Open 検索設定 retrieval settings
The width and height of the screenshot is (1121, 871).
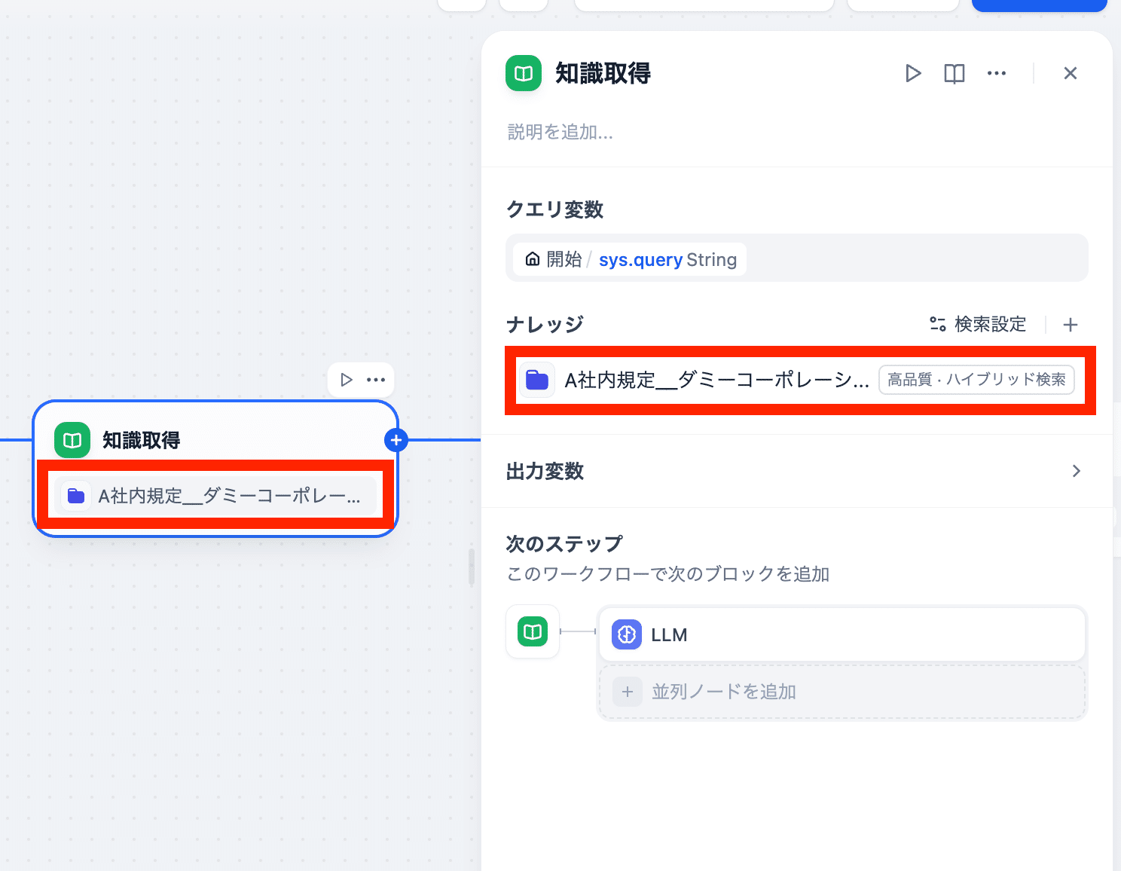click(978, 324)
